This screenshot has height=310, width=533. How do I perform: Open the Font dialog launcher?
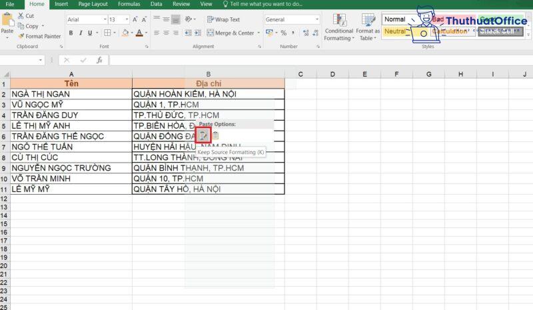[147, 46]
